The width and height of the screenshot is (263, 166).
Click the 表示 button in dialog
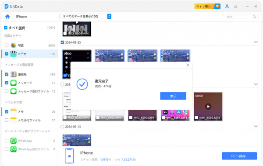(x=173, y=96)
